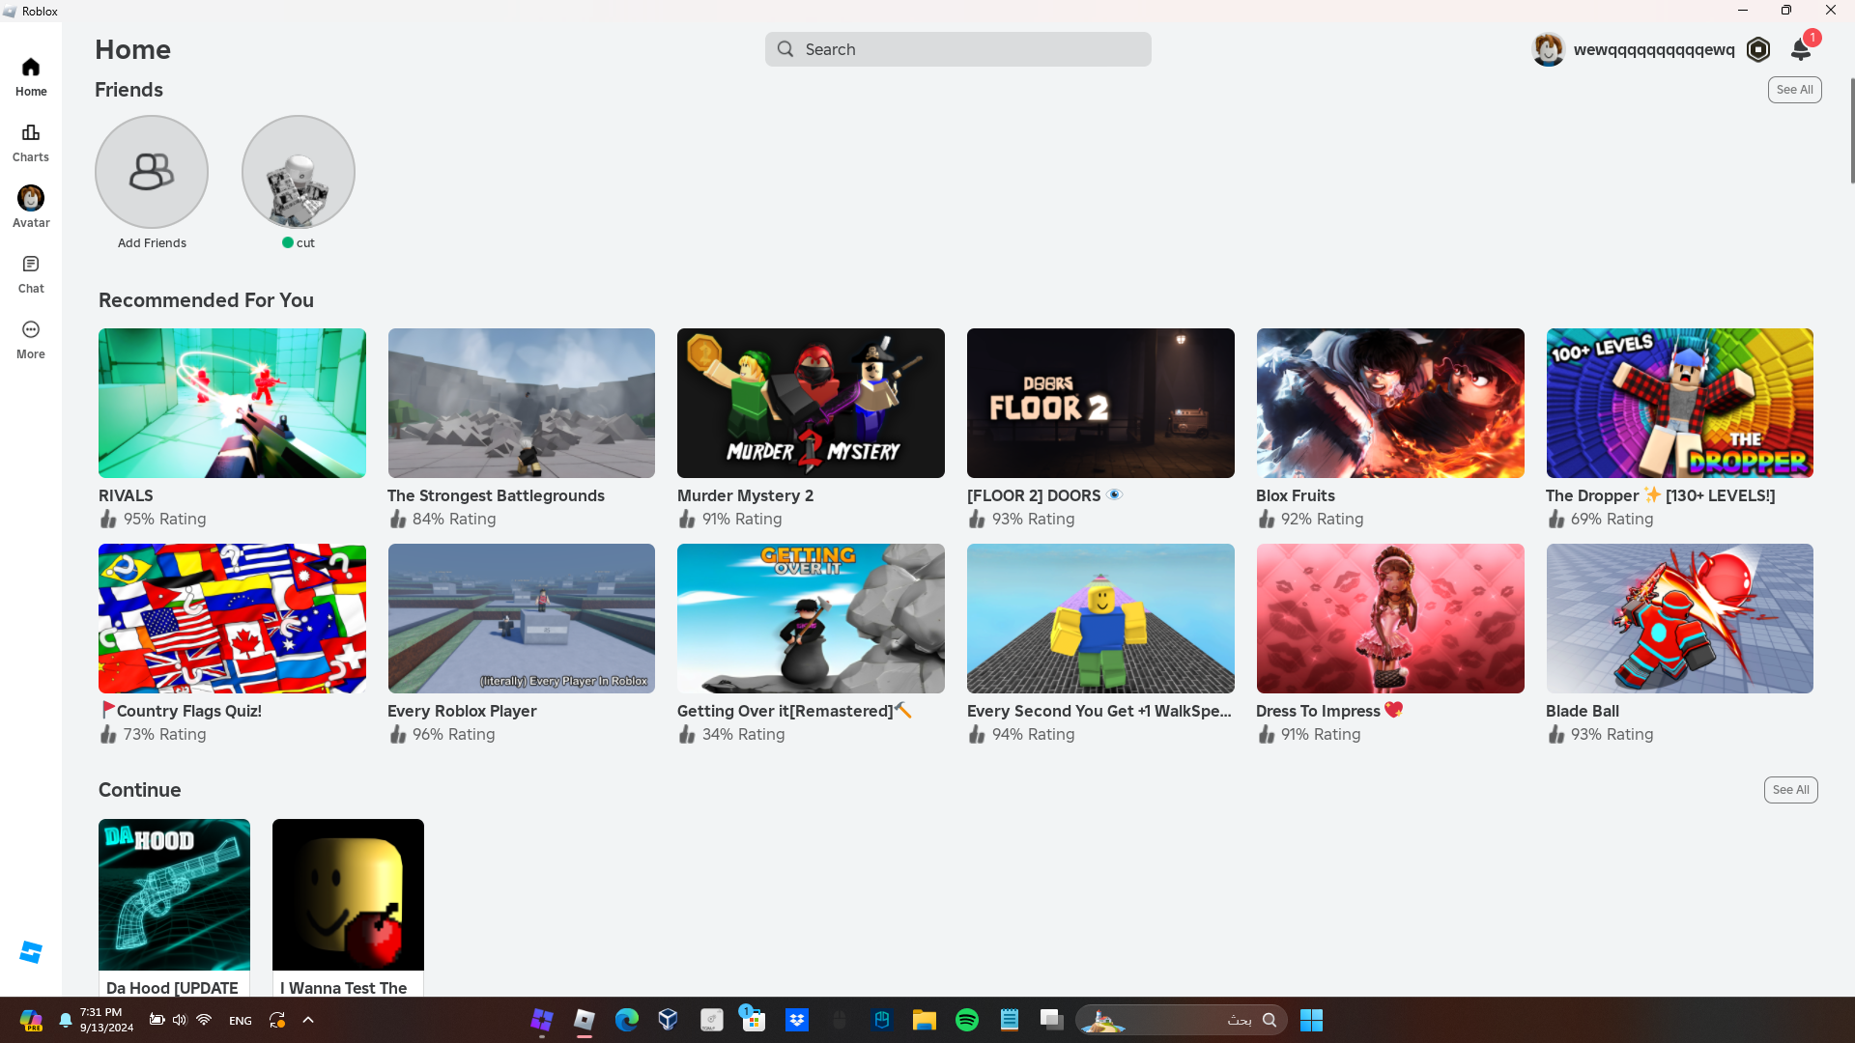Click the blue icon at the sidebar bottom

(x=31, y=952)
